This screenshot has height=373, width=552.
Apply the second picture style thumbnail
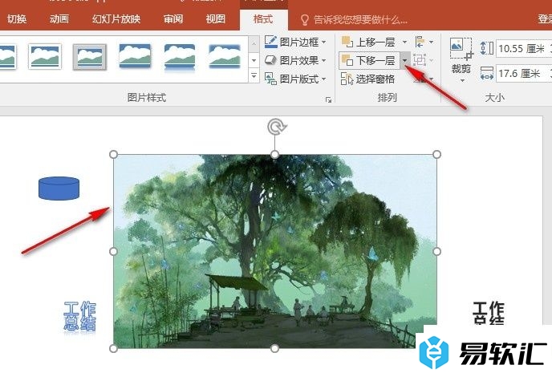pyautogui.click(x=45, y=57)
